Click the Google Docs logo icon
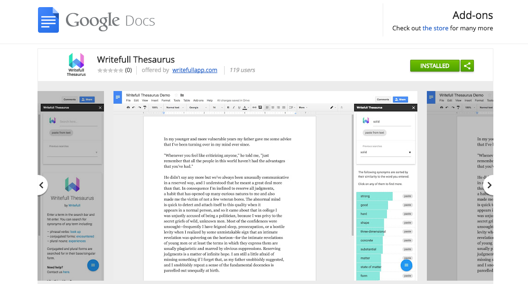Screen dimensions: 528x284 [x=48, y=20]
